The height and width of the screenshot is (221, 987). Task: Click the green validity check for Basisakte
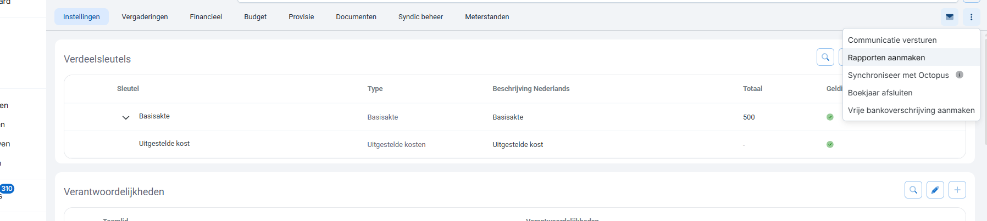830,117
